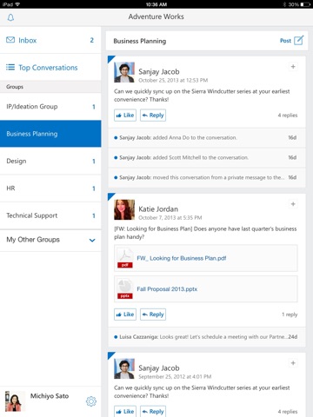Click '1 reply' on Katie Jordan post

tap(290, 314)
